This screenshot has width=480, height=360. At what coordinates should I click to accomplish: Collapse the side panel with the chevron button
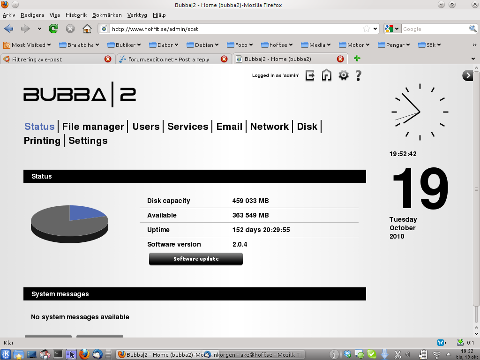(x=468, y=75)
